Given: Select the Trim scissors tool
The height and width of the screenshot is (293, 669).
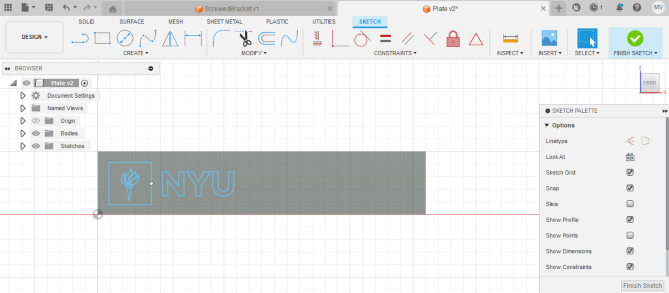Looking at the screenshot, I should point(244,38).
